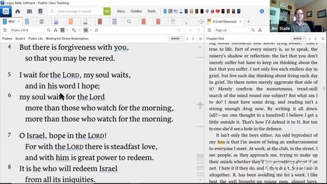
Task: Open NRSV panel hamburger menu
Action: [5, 30]
